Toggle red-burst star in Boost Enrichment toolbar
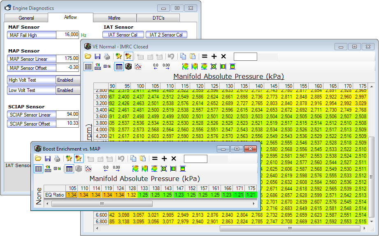 [x=78, y=158]
